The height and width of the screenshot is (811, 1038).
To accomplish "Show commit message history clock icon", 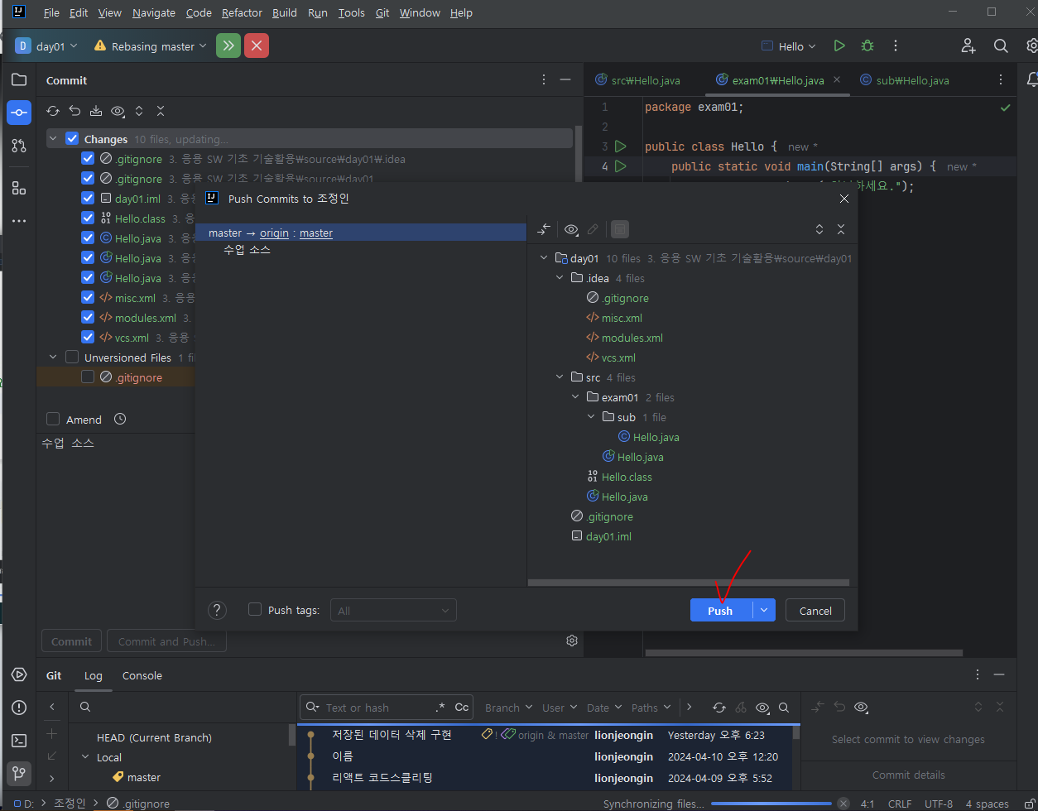I will click(120, 419).
